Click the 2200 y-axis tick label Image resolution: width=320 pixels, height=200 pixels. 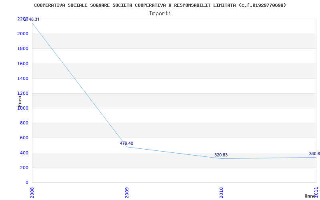pos(22,19)
